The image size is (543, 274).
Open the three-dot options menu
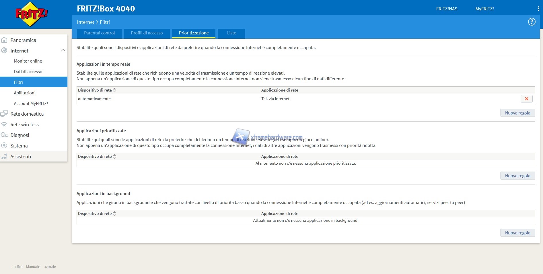point(538,9)
